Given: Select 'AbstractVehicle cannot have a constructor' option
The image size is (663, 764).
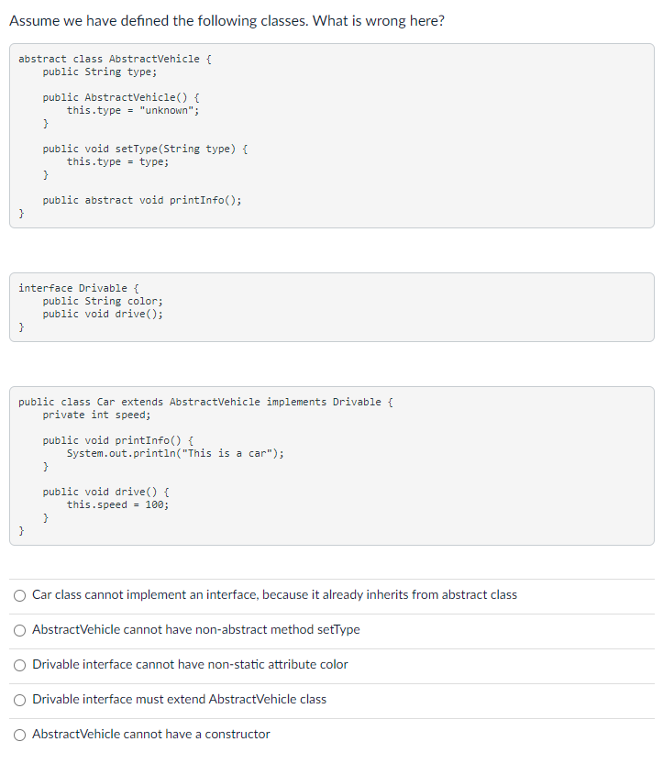Looking at the screenshot, I should (19, 734).
